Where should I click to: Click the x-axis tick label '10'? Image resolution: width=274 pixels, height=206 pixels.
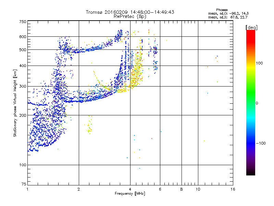tap(198, 189)
